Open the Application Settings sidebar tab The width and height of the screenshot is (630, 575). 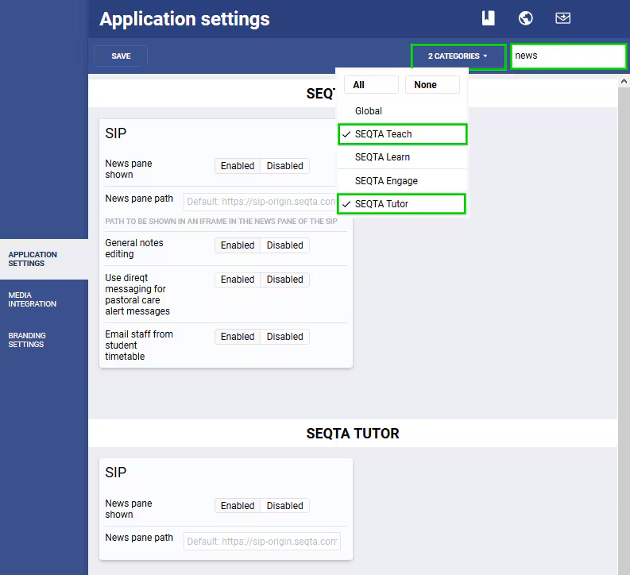point(44,259)
